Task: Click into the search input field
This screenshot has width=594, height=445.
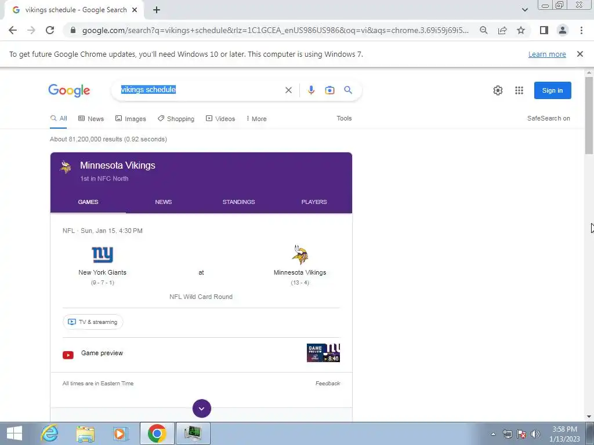Action: coord(201,90)
